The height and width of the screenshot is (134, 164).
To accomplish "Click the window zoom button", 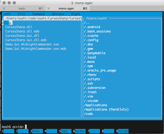I will [x=14, y=3].
